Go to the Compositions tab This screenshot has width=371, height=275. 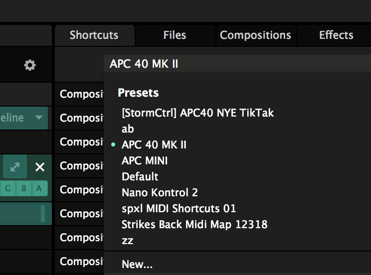pyautogui.click(x=255, y=35)
